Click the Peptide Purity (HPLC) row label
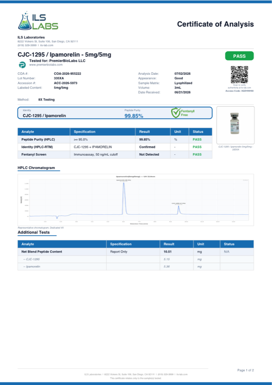This screenshot has width=272, height=385. (x=38, y=139)
